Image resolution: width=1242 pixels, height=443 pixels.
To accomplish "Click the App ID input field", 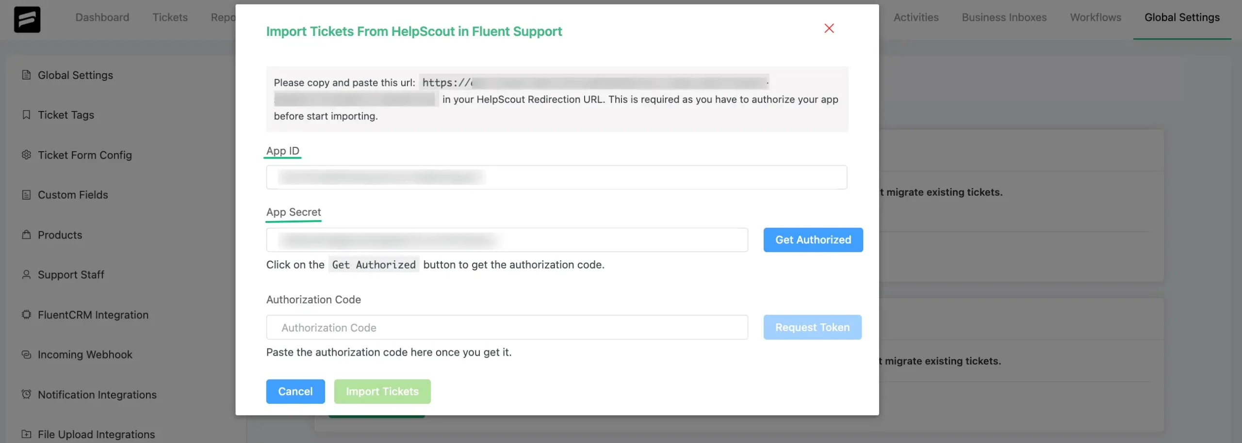I will [556, 177].
